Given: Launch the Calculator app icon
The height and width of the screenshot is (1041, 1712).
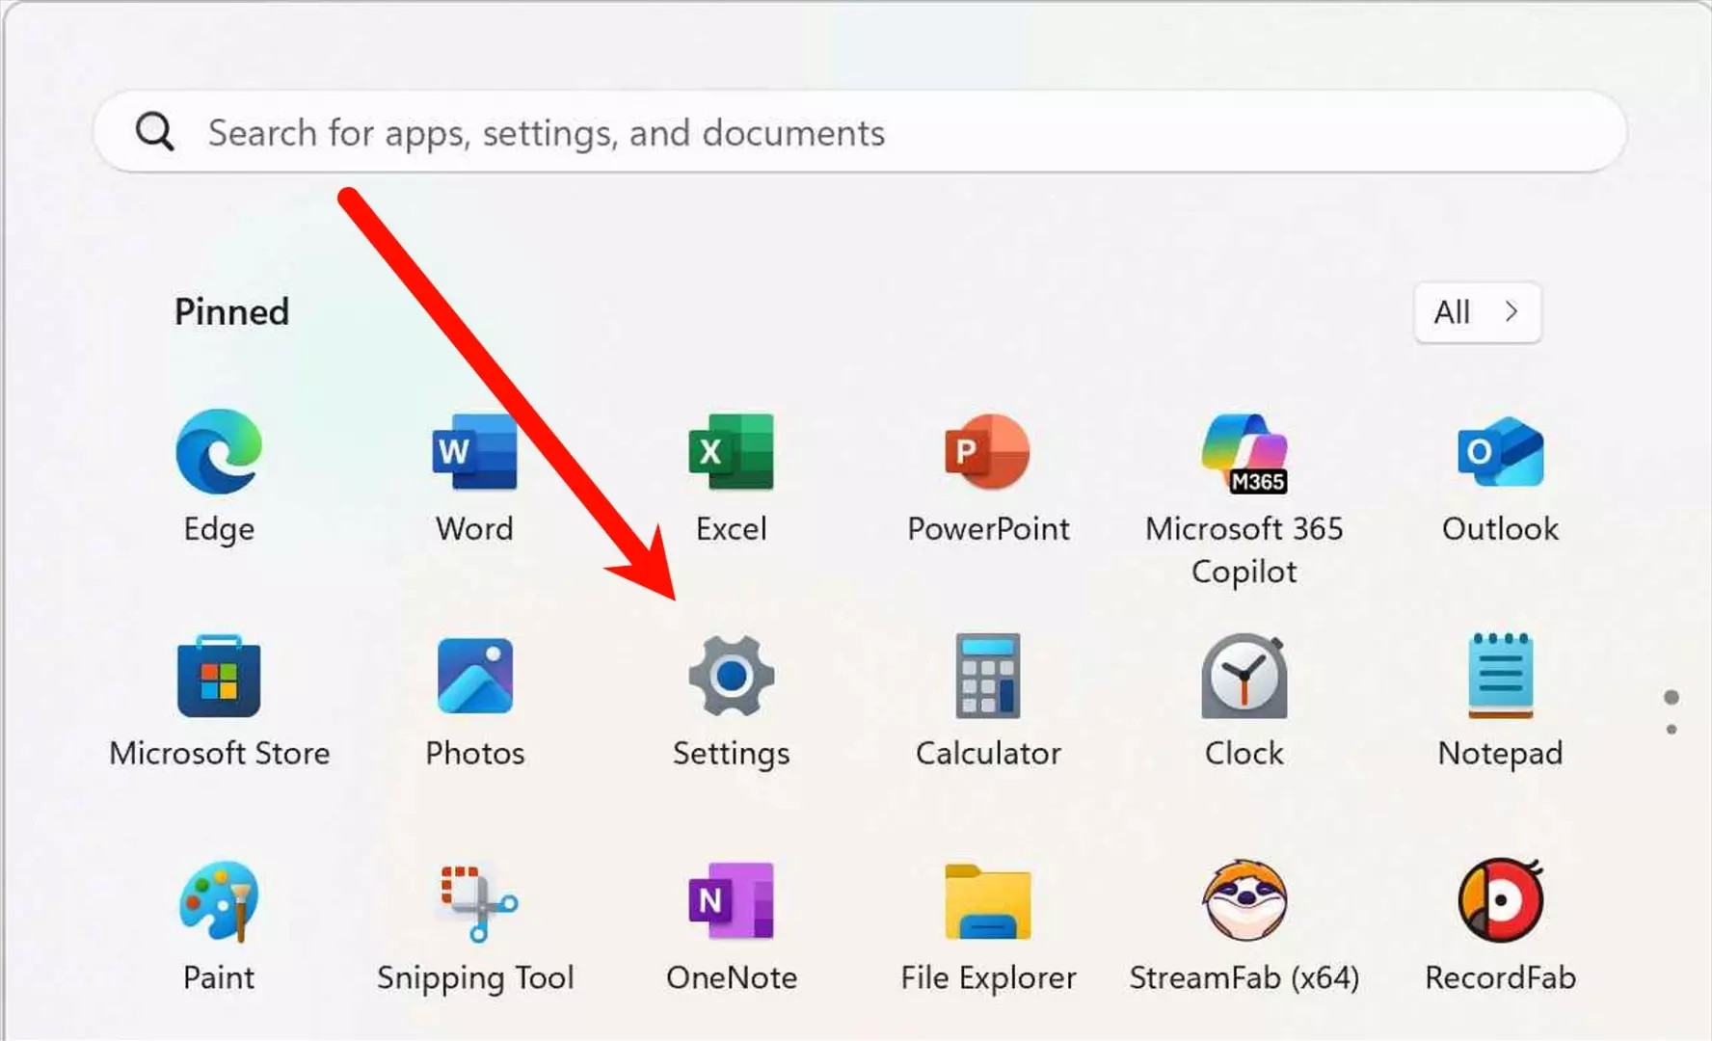Looking at the screenshot, I should coord(987,676).
